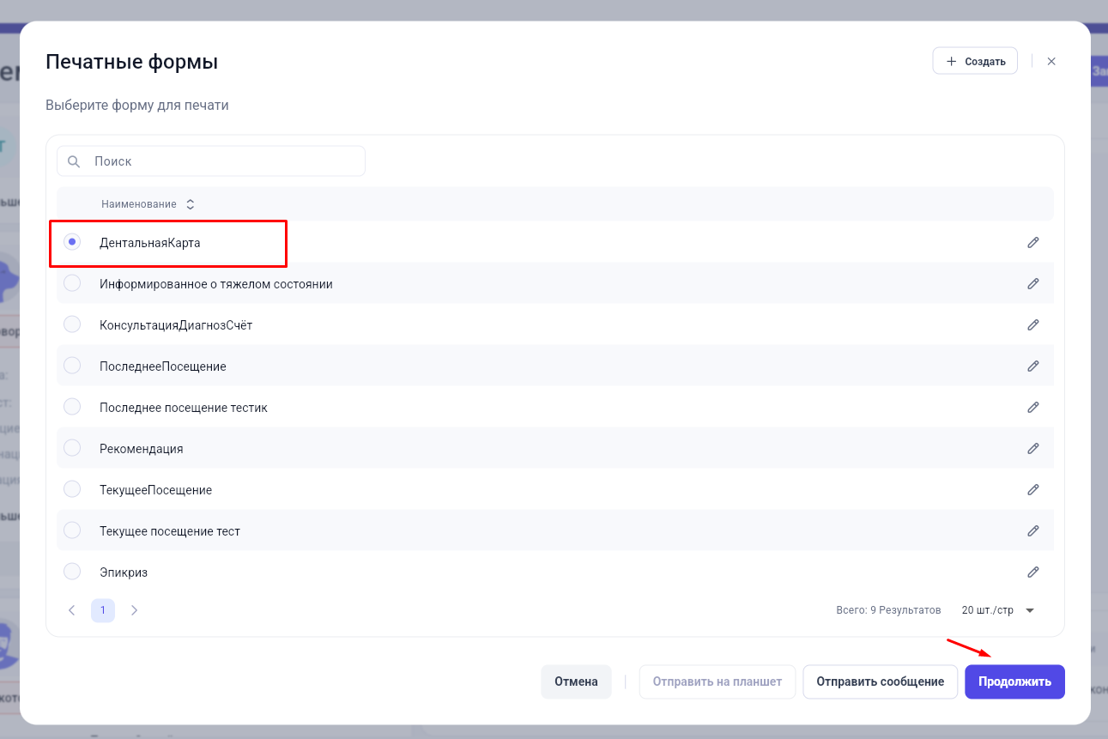Click the ТекущееПосещение row text

point(155,490)
